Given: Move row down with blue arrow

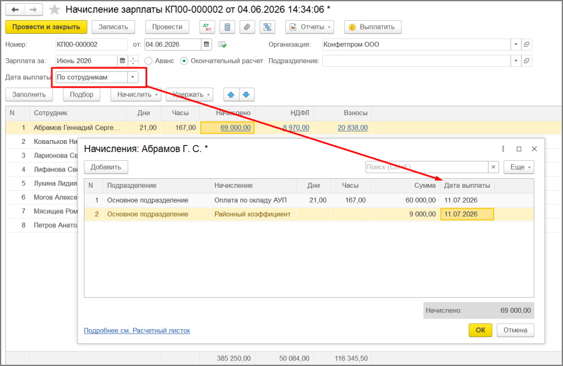Looking at the screenshot, I should (246, 94).
